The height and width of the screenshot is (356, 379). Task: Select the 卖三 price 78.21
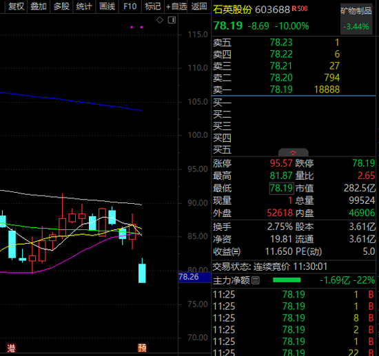point(281,66)
